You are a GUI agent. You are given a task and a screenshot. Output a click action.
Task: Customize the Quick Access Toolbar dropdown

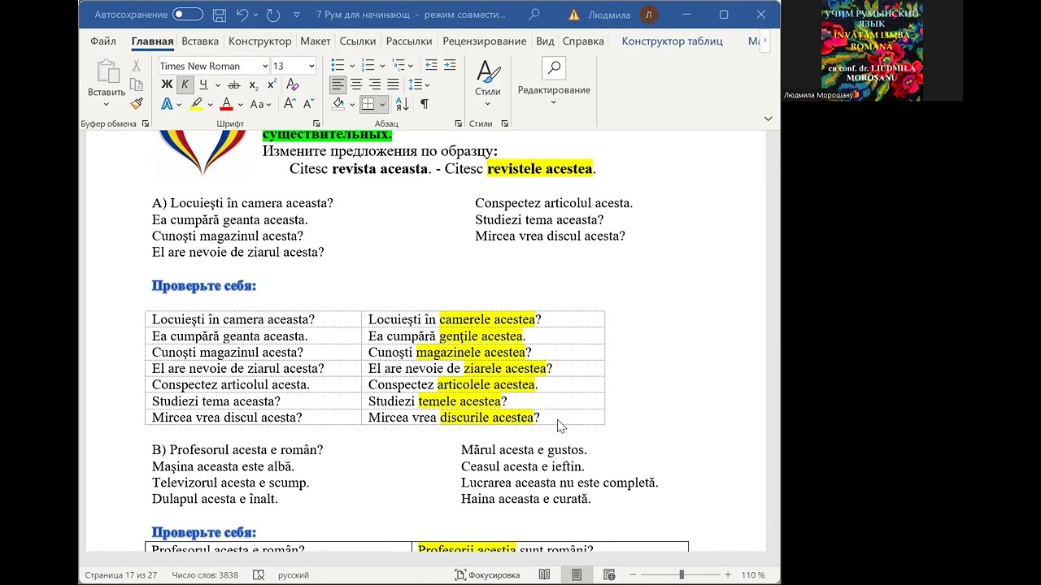[296, 15]
